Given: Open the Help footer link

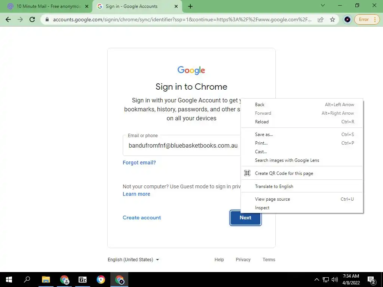Looking at the screenshot, I should tap(219, 260).
